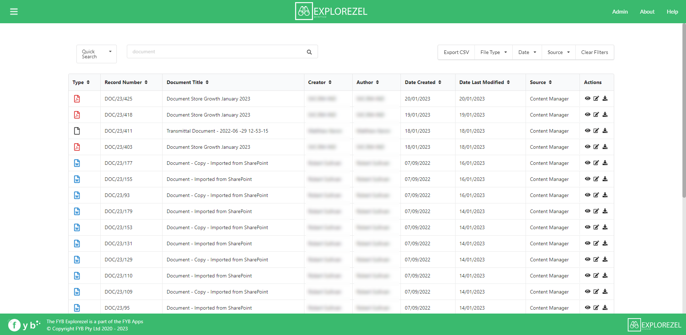Preview record DOC/23/109 with eye icon
Viewport: 686px width, 335px height.
[x=587, y=291]
